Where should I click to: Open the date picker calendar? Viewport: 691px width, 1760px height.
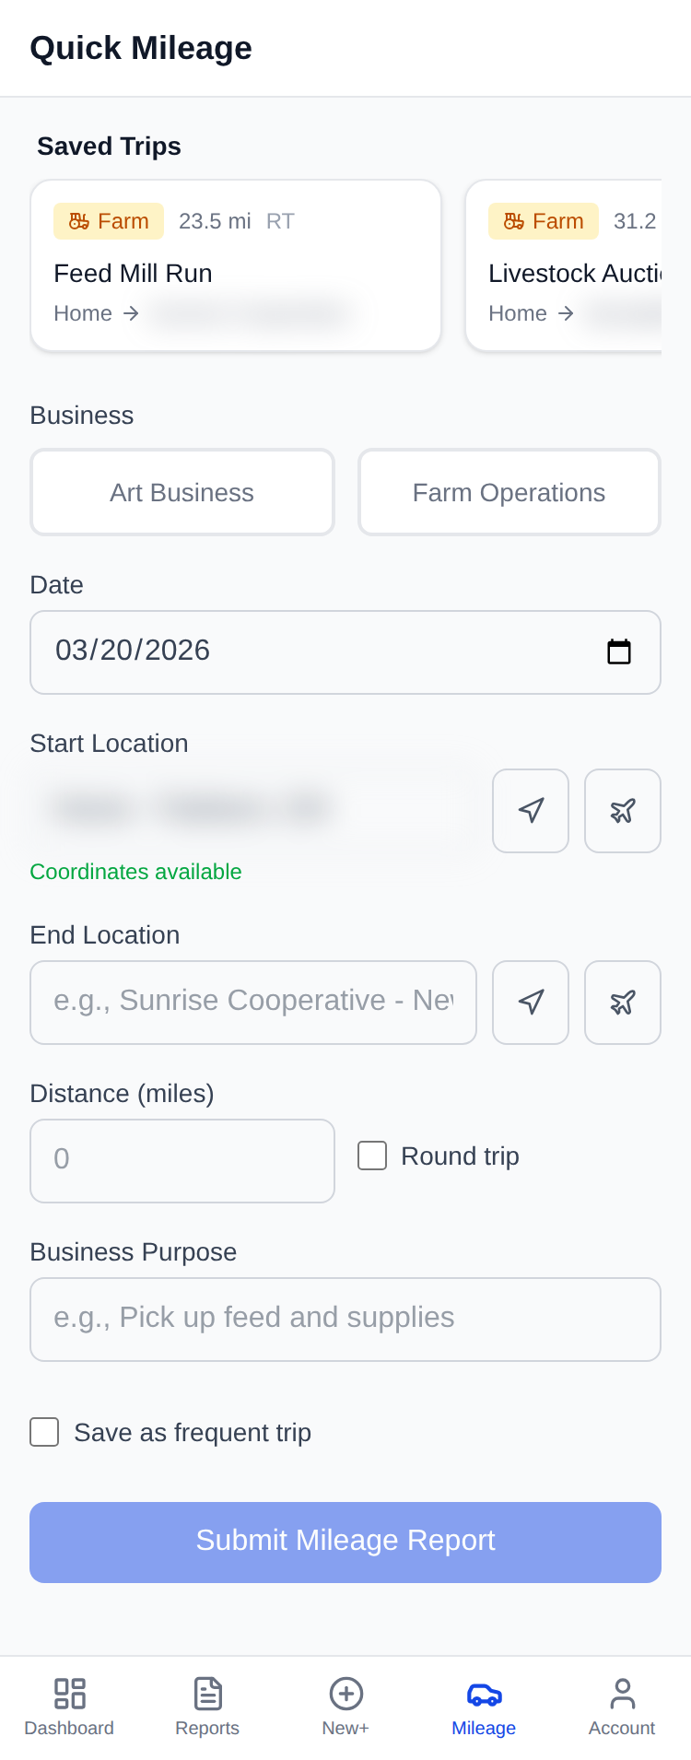tap(621, 651)
